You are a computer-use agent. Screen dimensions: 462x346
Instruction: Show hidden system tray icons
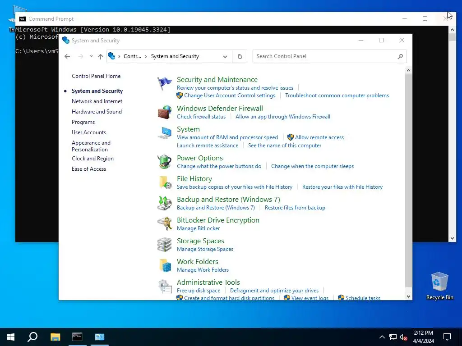(382, 337)
